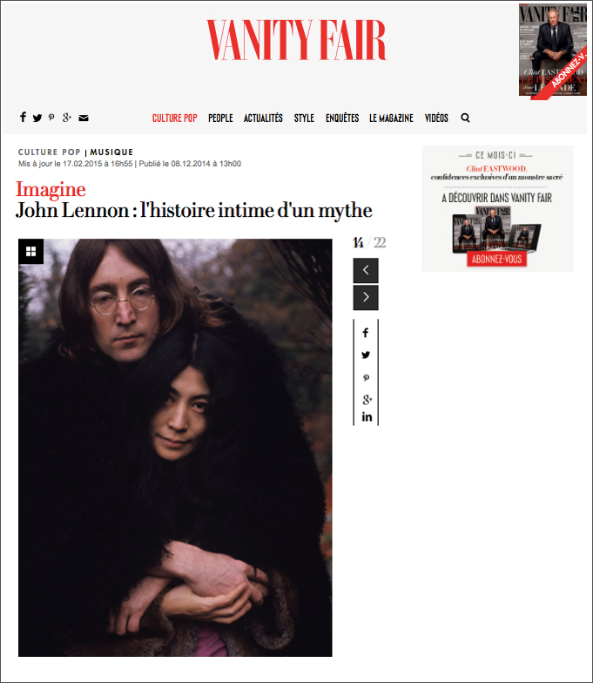Viewport: 593px width, 683px height.
Task: Click the Abonnez-vous subscribe button
Action: (496, 260)
